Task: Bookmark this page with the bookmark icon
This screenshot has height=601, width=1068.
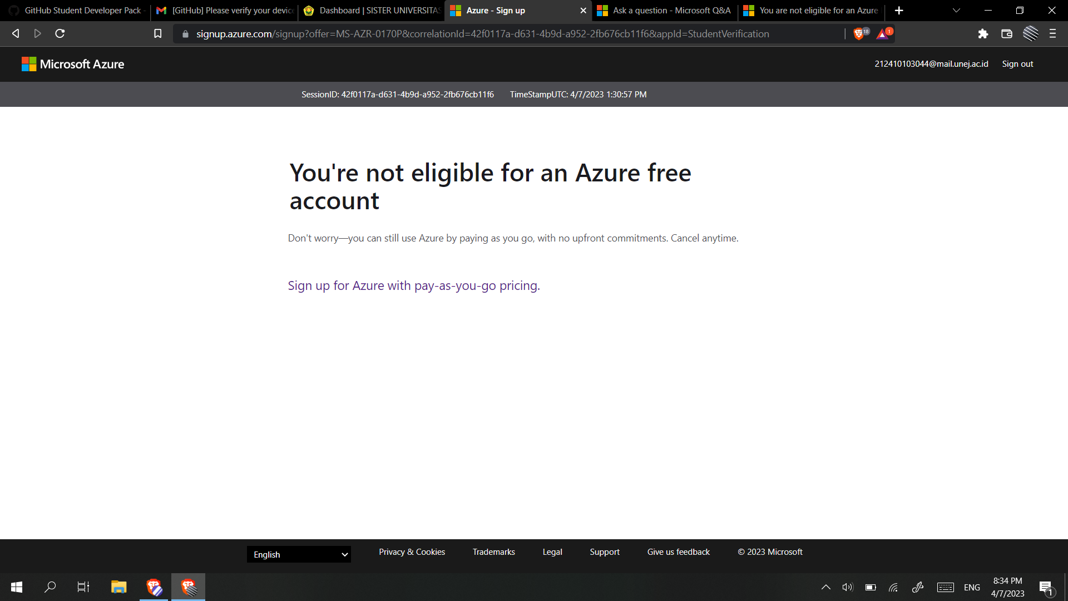Action: click(158, 34)
